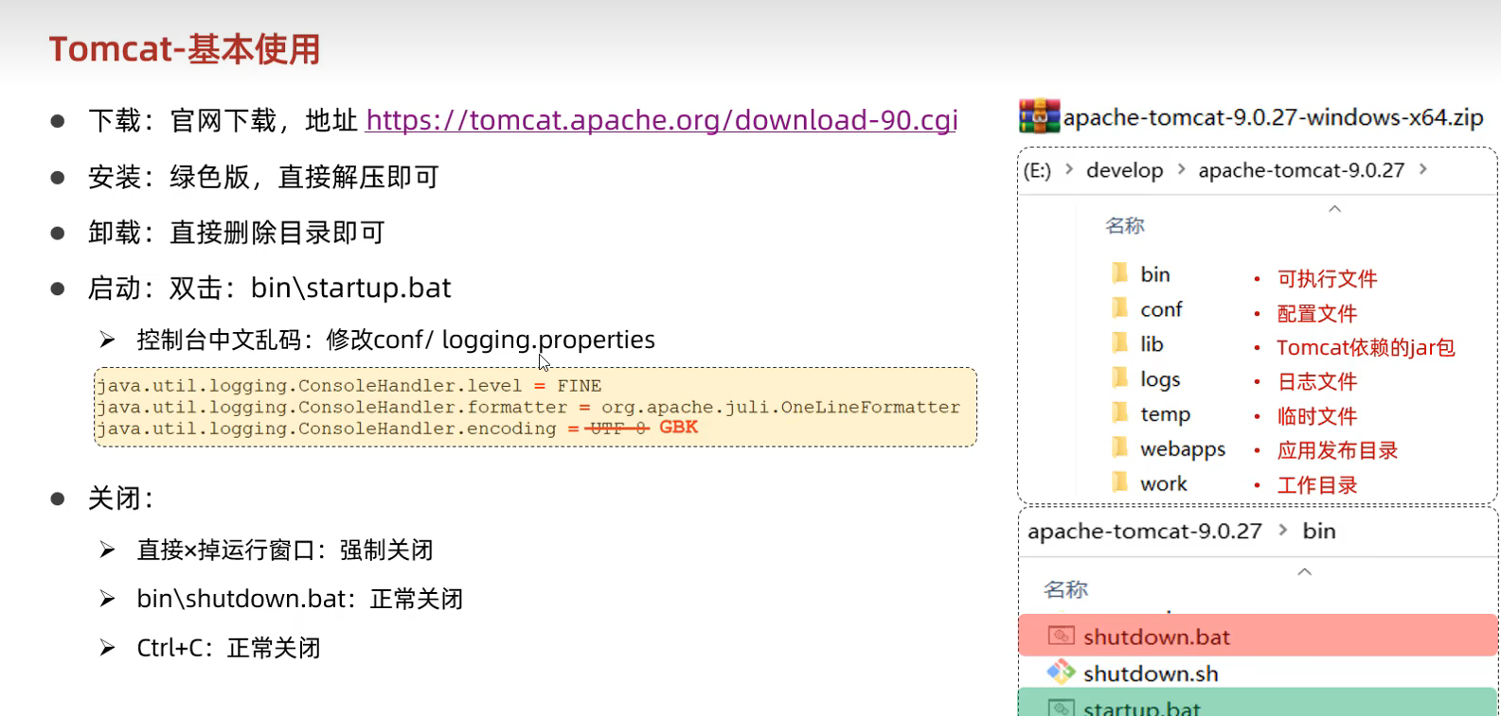Viewport: 1501px width, 716px height.
Task: Click the Tomcat-基本使用 slide title
Action: click(185, 49)
